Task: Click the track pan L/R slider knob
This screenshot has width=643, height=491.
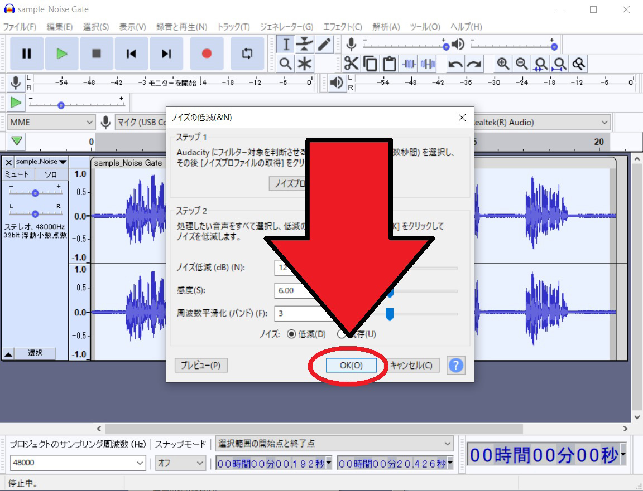Action: pos(35,214)
